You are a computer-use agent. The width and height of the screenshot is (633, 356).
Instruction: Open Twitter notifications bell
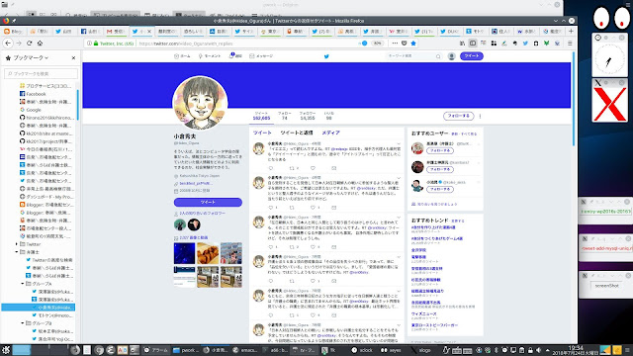pyautogui.click(x=231, y=55)
